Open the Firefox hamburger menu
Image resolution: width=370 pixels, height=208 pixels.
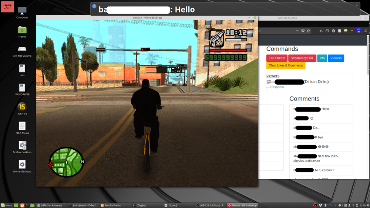pyautogui.click(x=366, y=31)
